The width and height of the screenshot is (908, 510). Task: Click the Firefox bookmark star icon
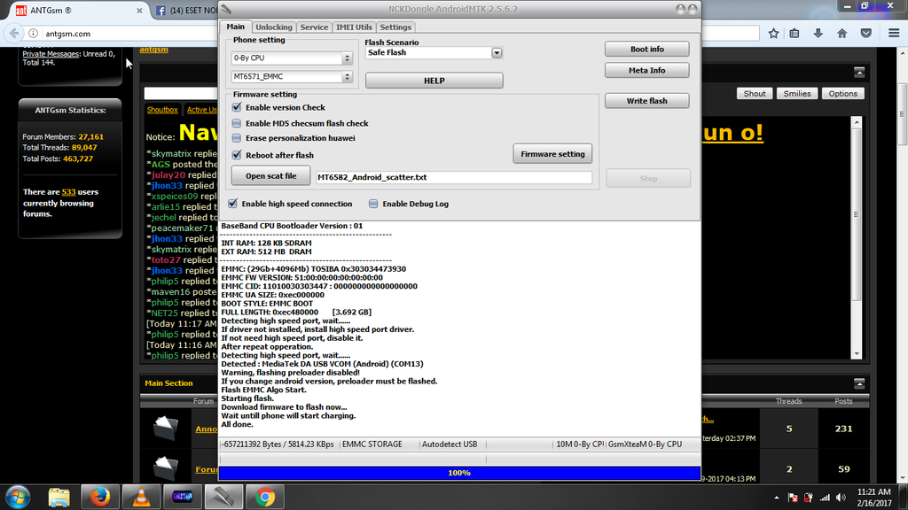click(x=773, y=34)
